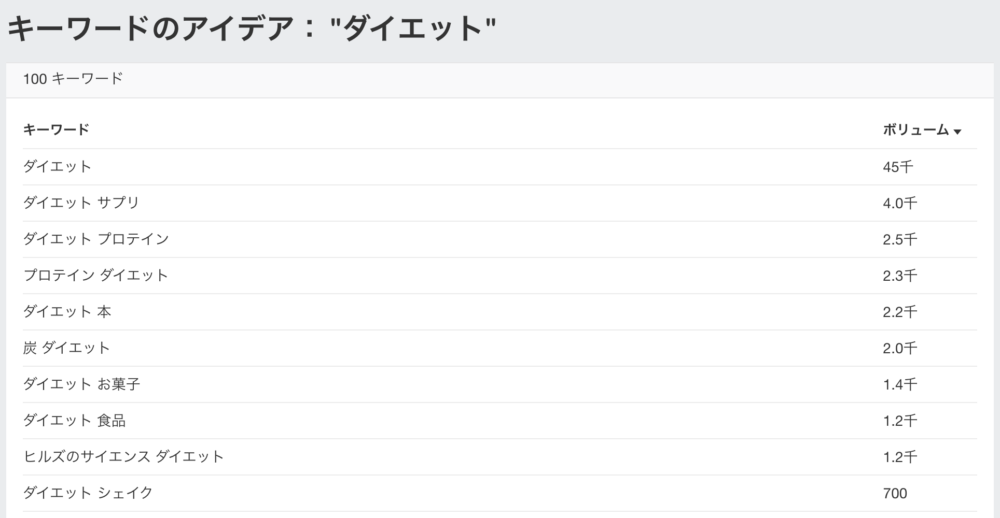The width and height of the screenshot is (1000, 518).
Task: Open the ダイエット お菓子 keyword
Action: click(82, 384)
